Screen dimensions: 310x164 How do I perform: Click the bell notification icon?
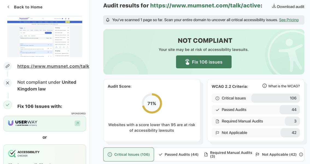click(x=108, y=19)
